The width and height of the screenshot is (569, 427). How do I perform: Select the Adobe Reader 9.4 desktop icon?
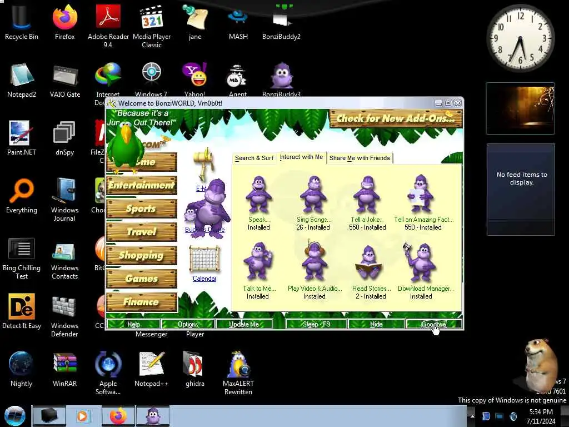pyautogui.click(x=108, y=27)
